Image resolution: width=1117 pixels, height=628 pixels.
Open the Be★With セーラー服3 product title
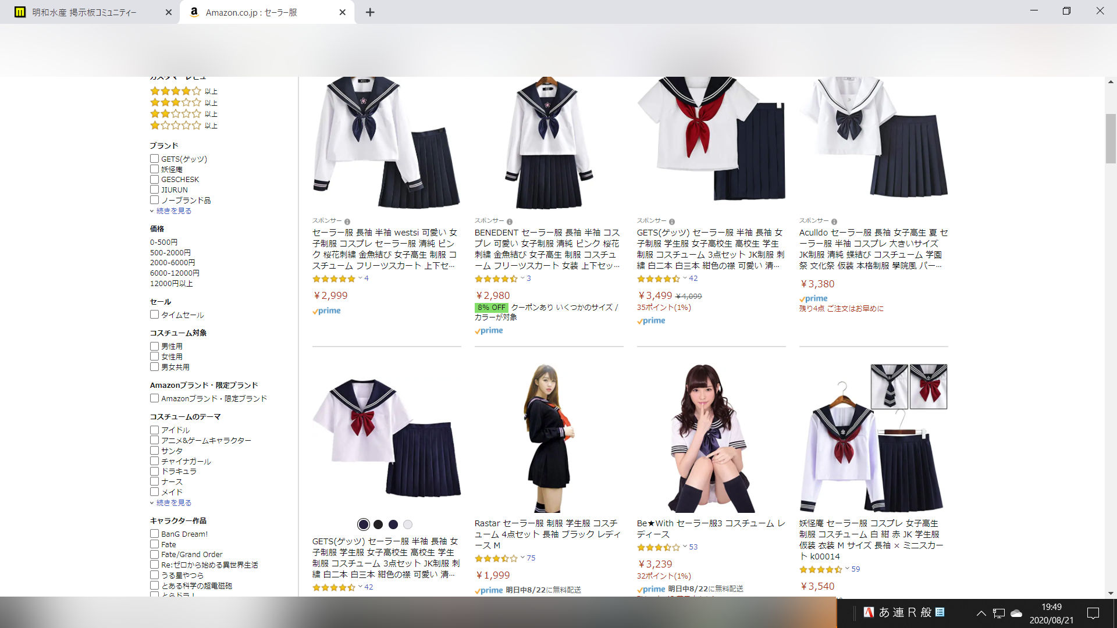(711, 529)
